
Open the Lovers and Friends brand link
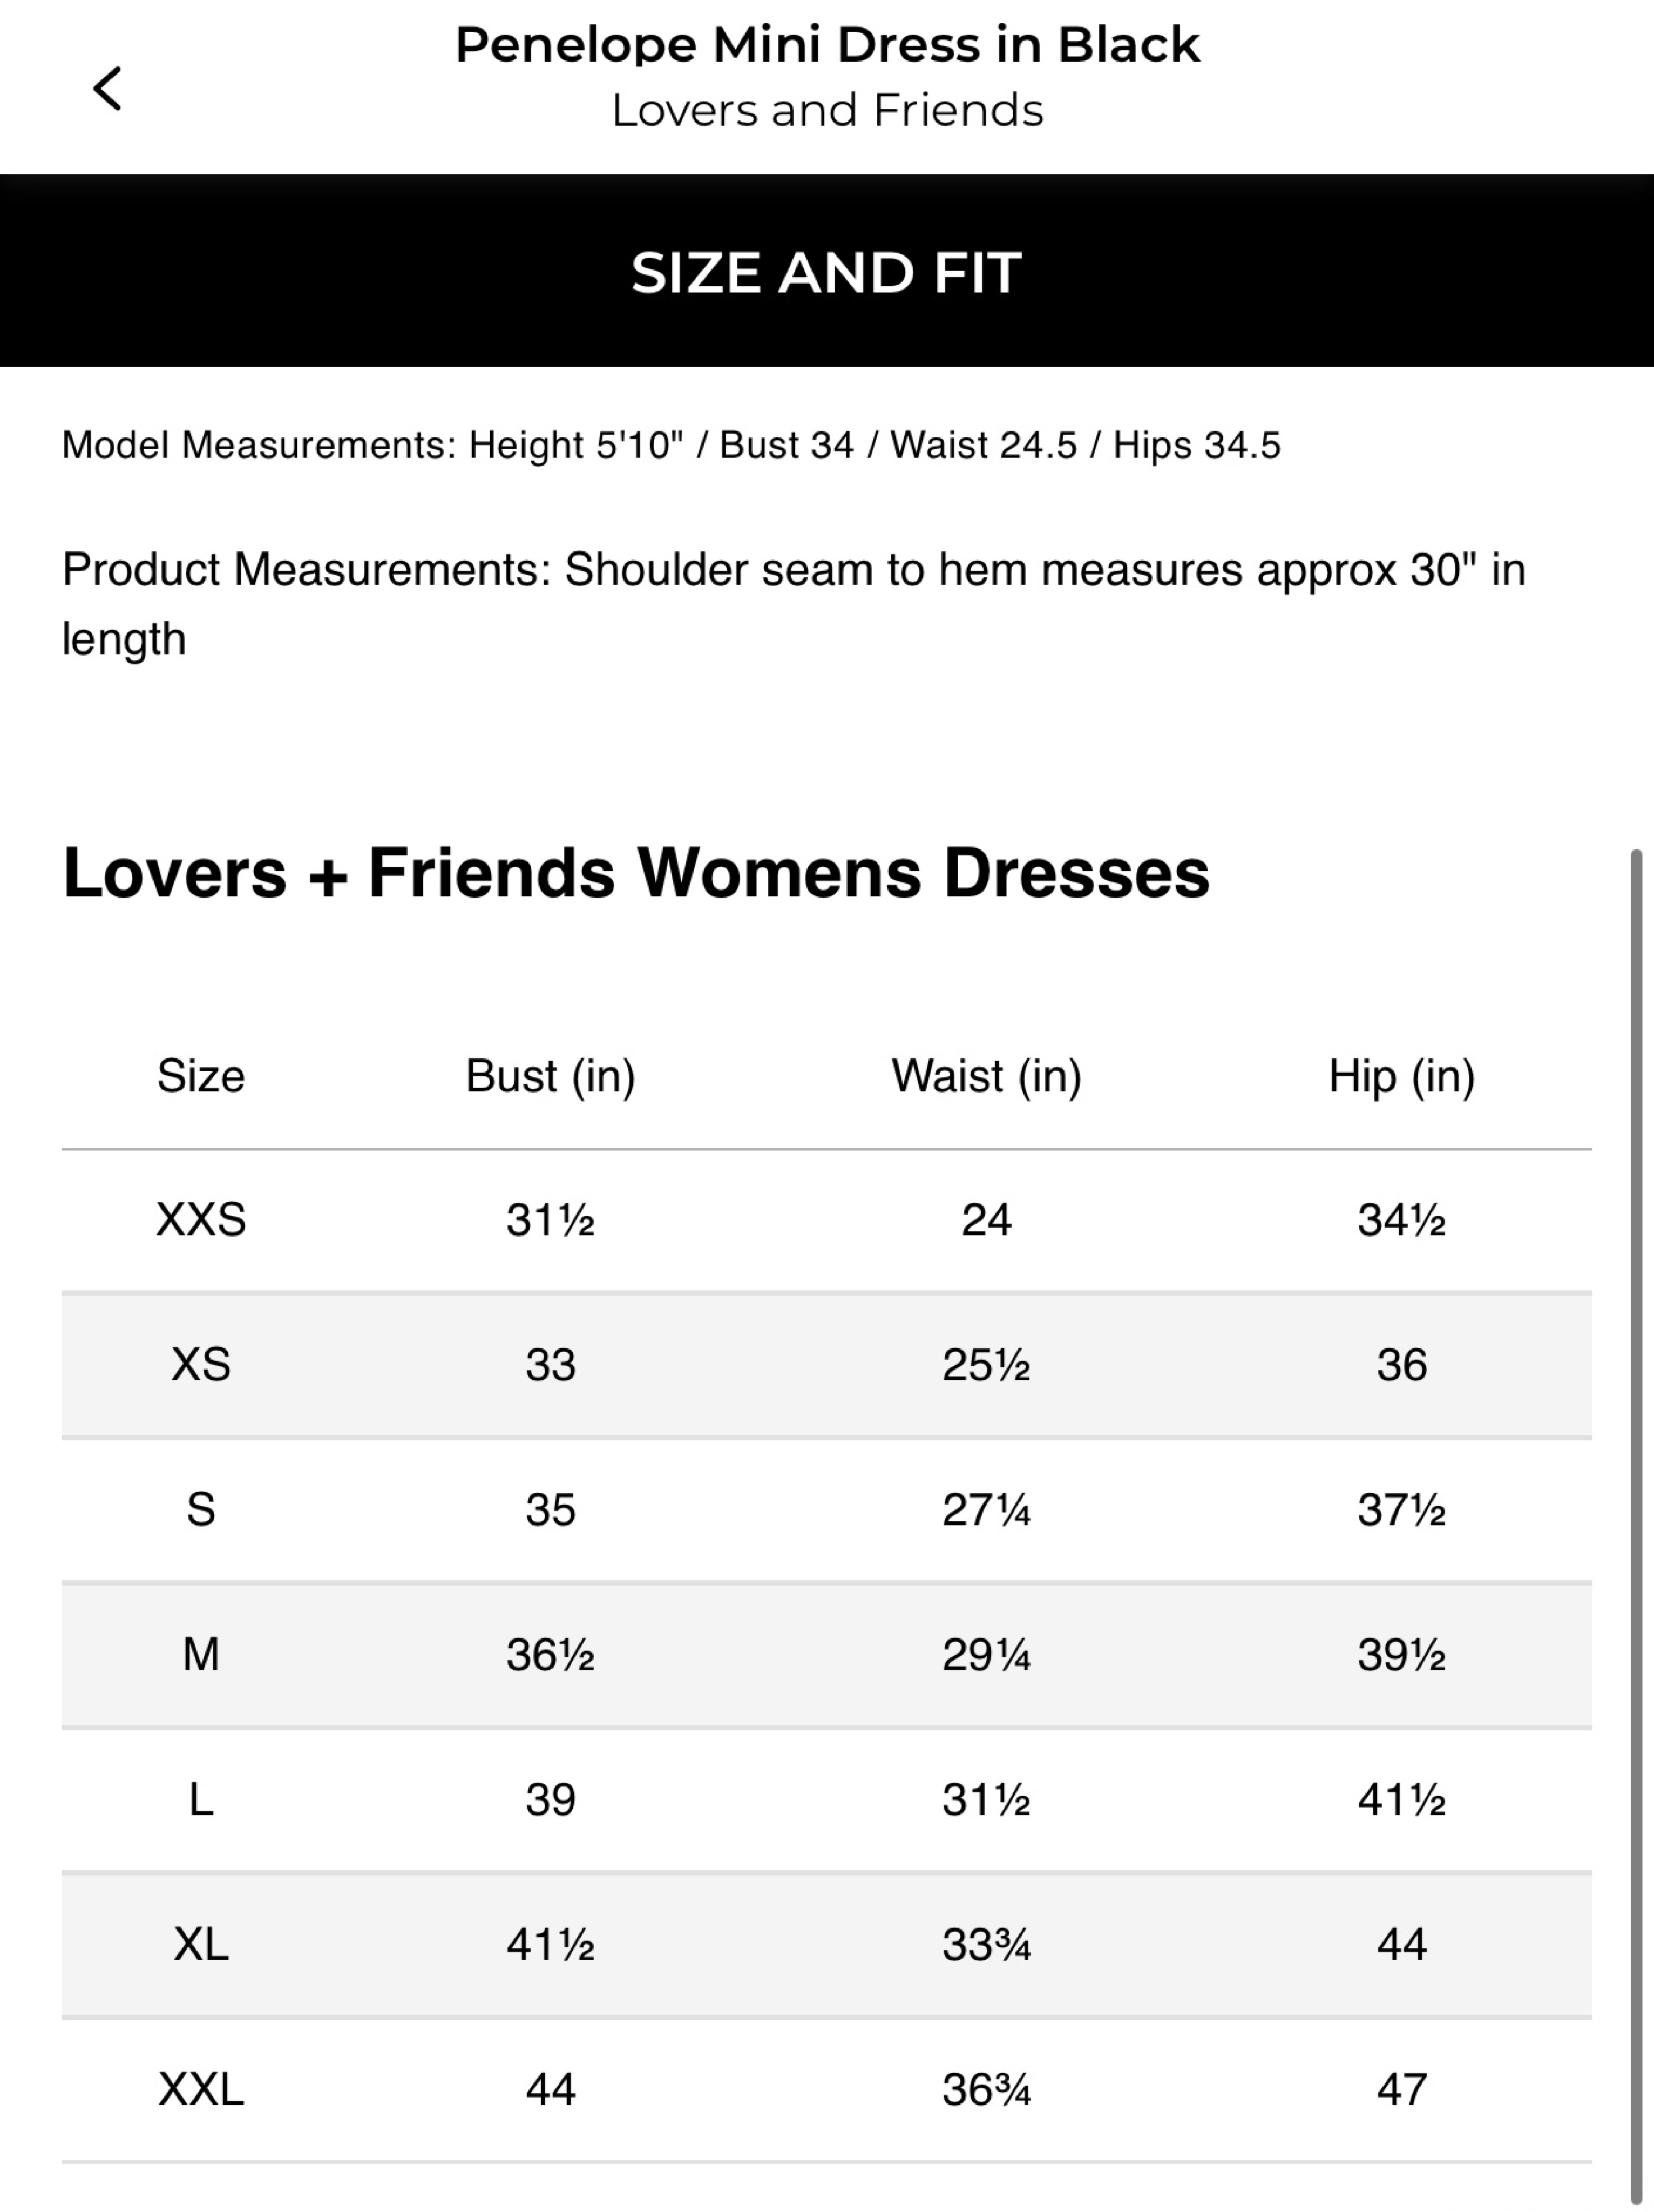826,110
